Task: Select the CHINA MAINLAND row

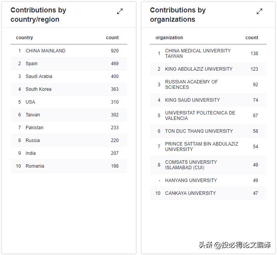Action: pos(45,51)
